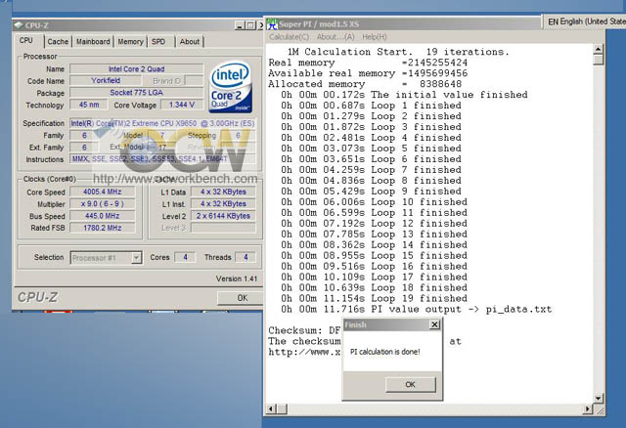Image resolution: width=626 pixels, height=428 pixels.
Task: Click the '1M Calculation Start. 19 iterations.' line
Action: coord(398,52)
